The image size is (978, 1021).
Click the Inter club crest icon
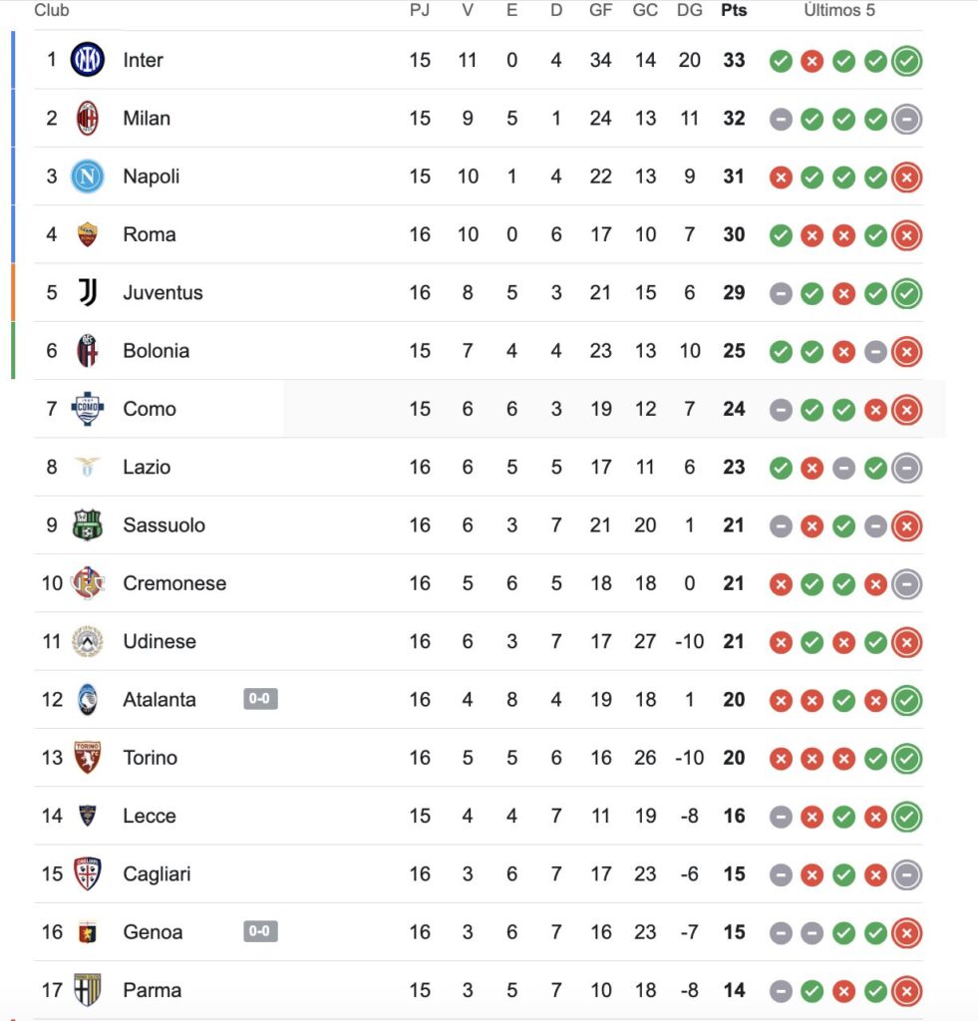point(88,60)
